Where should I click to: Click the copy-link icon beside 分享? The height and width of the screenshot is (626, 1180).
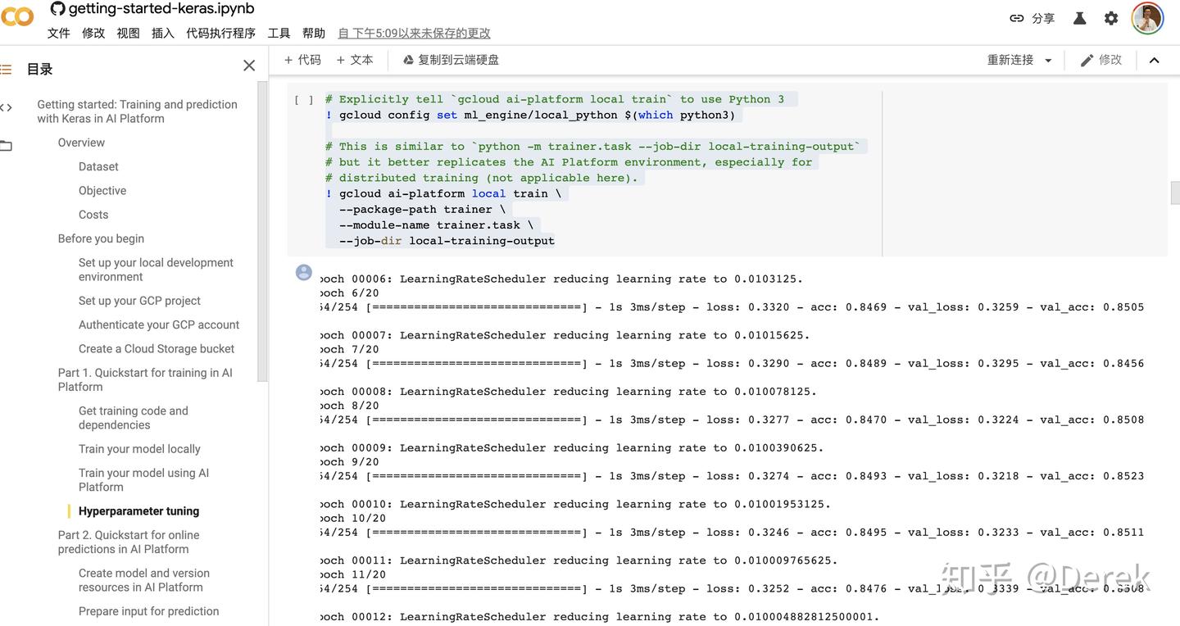(1016, 17)
